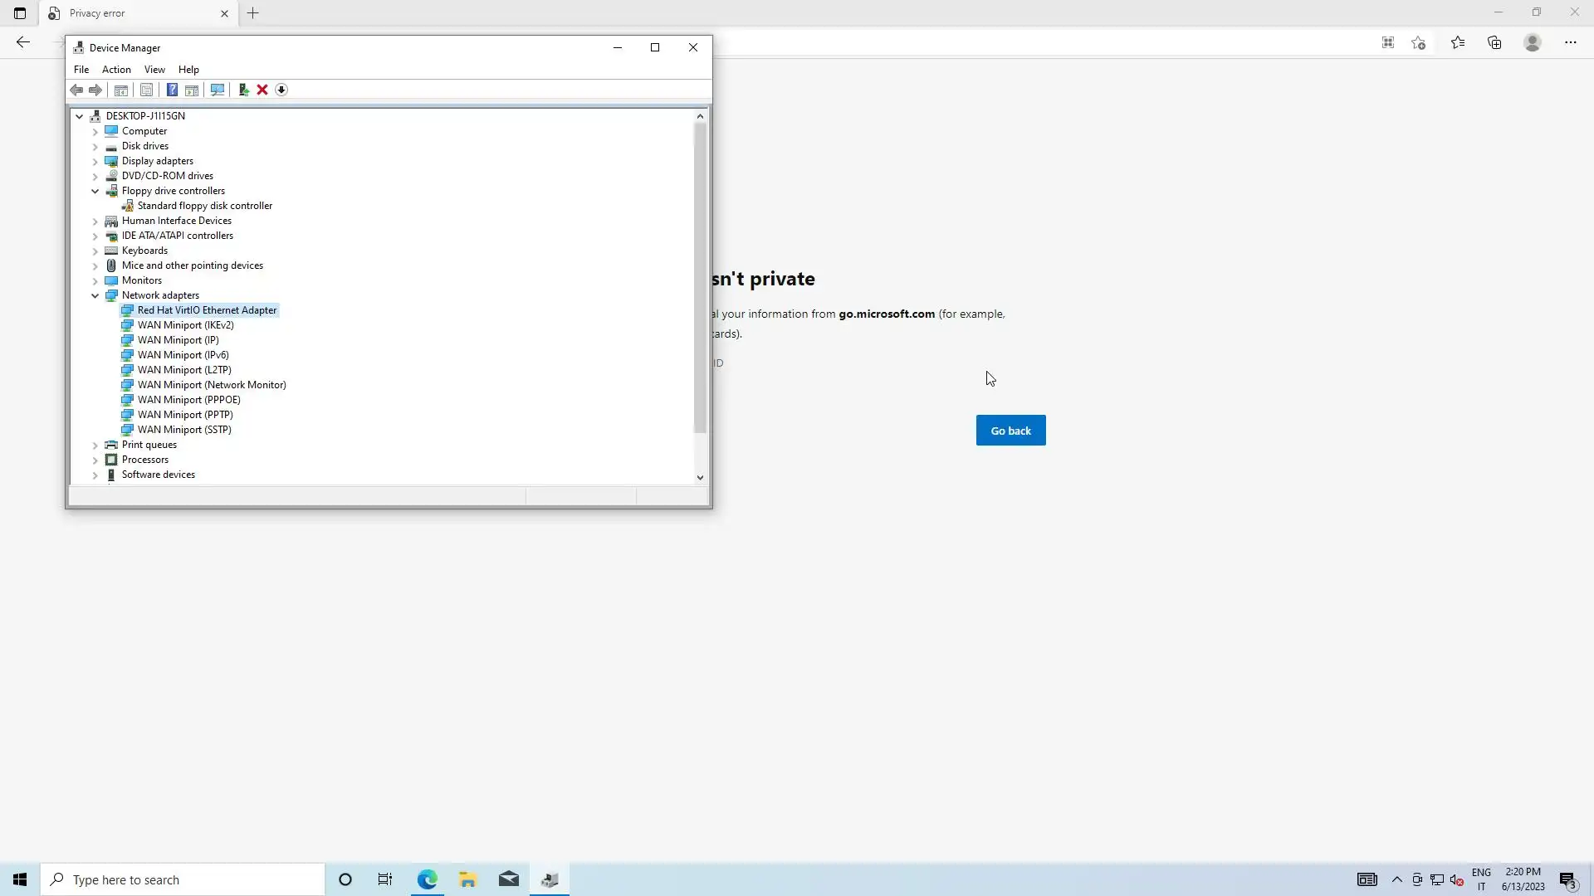This screenshot has height=896, width=1594.
Task: Open Task View in the taskbar
Action: click(385, 879)
